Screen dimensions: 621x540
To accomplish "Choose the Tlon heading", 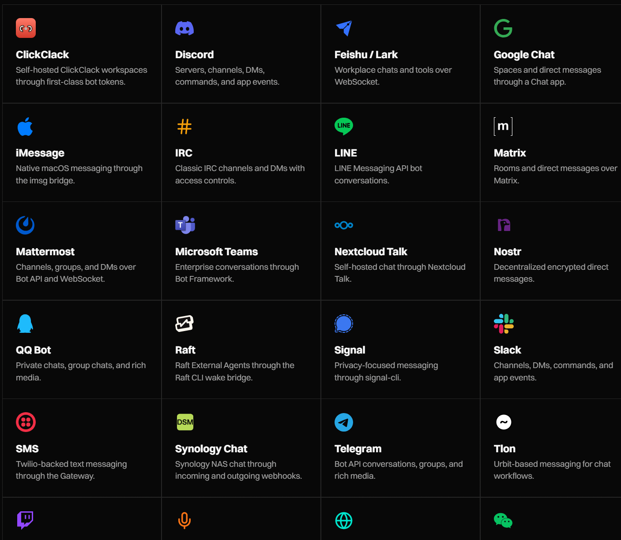I will (x=504, y=449).
